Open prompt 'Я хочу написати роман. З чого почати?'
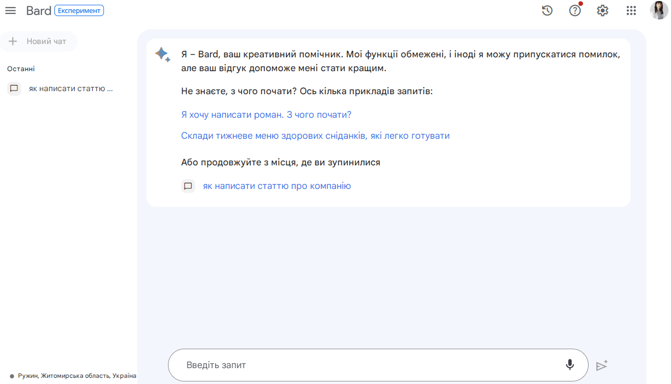This screenshot has width=671, height=384. [266, 114]
